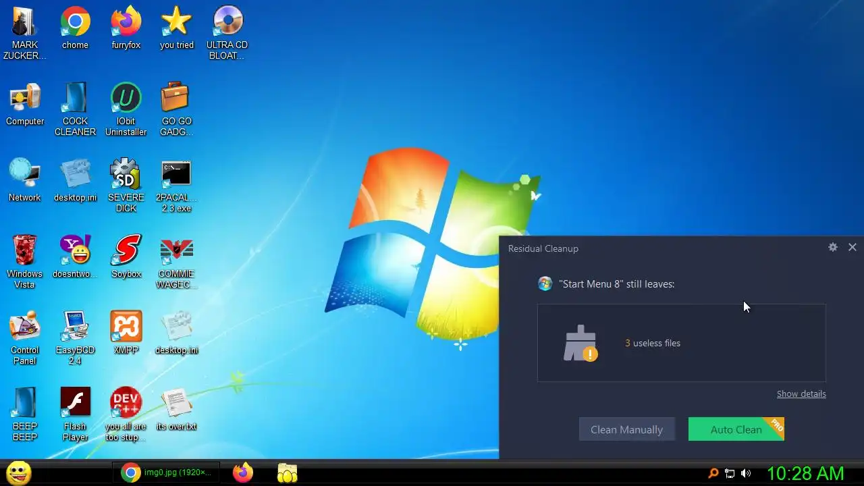Click the '3 useless files' text
Screen dimensions: 864x486
pyautogui.click(x=653, y=343)
